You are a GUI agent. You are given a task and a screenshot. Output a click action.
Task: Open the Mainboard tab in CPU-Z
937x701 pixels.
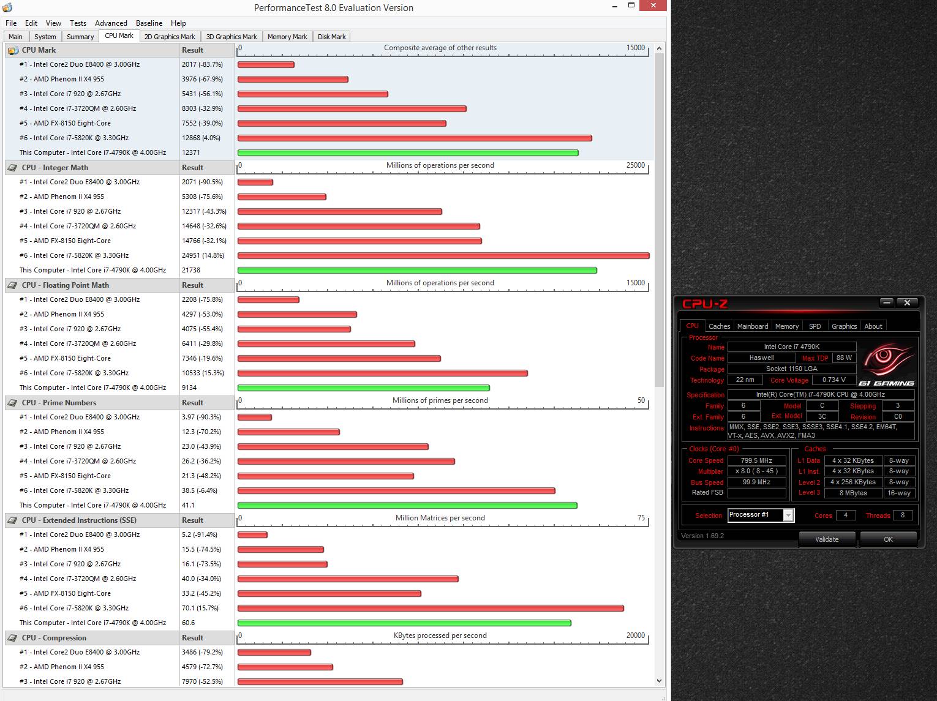point(753,326)
